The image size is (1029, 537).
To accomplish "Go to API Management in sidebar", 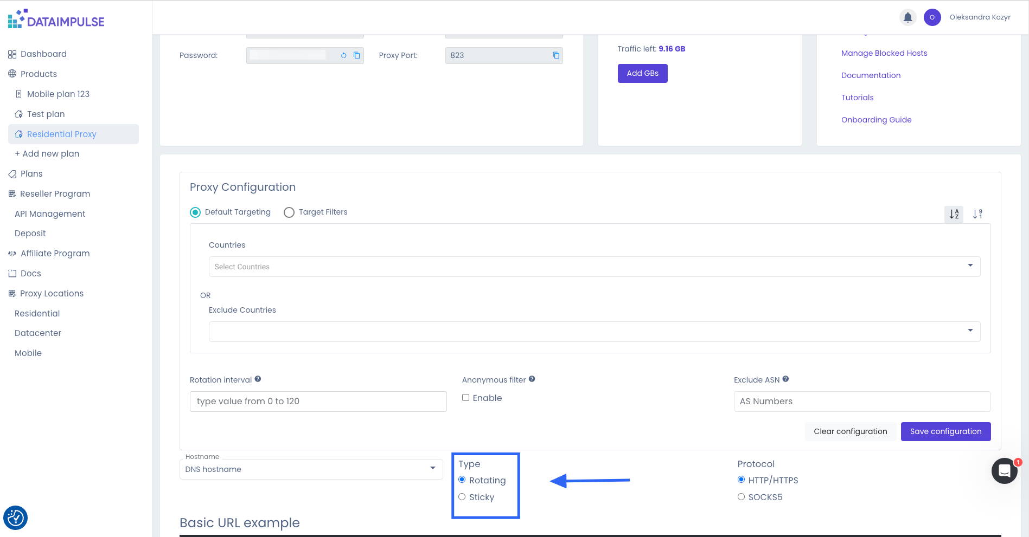I will point(50,214).
